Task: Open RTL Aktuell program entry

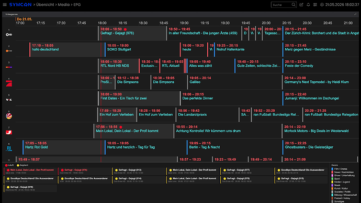Action: 172,66
